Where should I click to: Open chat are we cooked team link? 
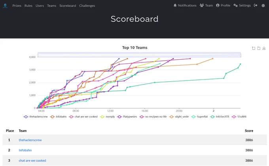click(32, 160)
